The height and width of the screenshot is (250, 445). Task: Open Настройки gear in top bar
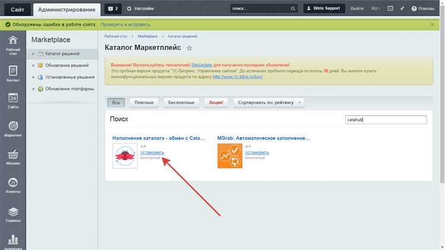point(140,8)
